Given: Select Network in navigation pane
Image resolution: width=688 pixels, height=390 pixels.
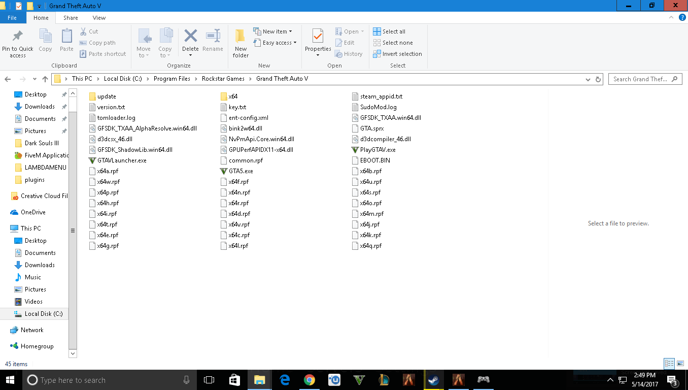Looking at the screenshot, I should [x=27, y=330].
